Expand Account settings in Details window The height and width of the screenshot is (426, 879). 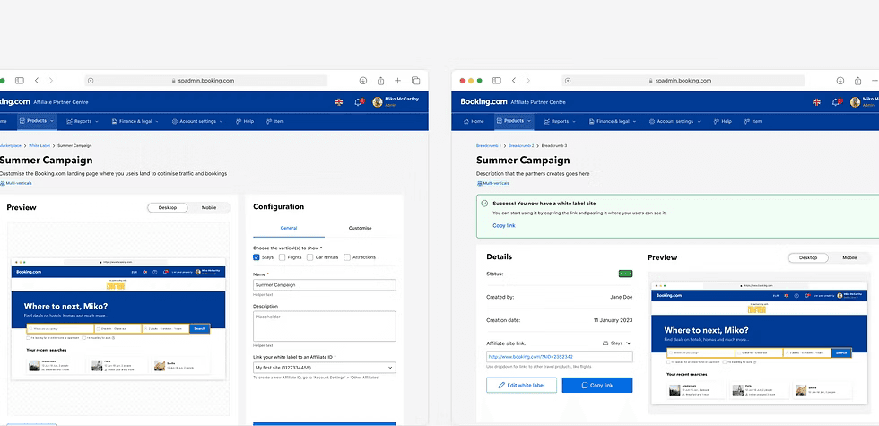tap(674, 121)
